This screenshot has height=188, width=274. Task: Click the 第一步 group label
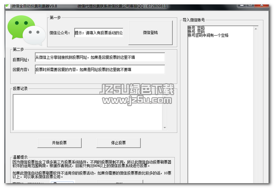click(x=55, y=18)
